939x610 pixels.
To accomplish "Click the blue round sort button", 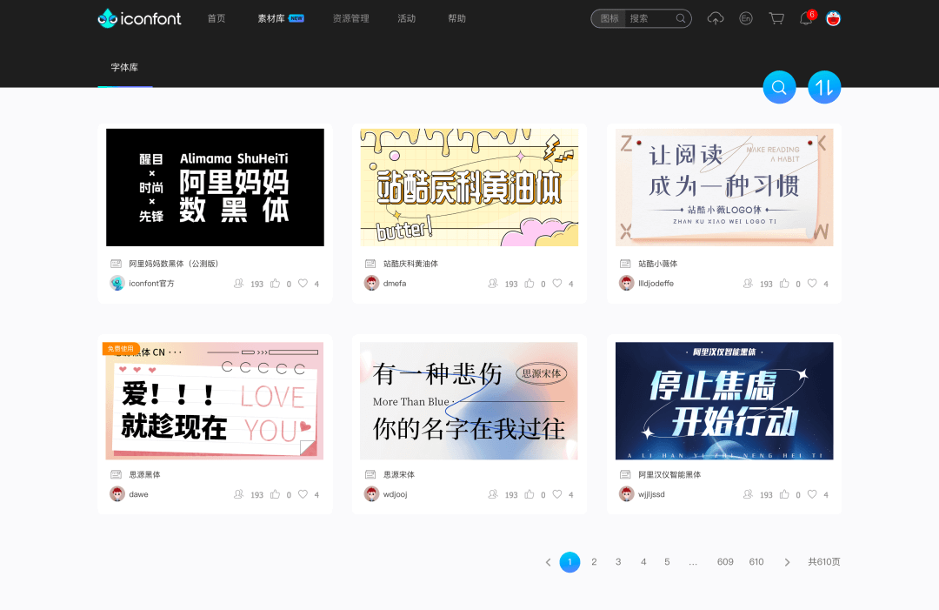I will (824, 88).
